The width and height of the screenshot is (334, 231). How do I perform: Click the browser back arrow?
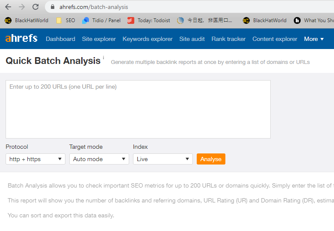coord(8,7)
